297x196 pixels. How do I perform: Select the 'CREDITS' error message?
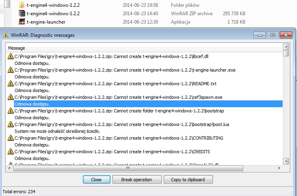(x=112, y=152)
